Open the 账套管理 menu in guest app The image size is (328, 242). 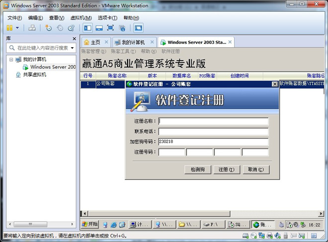94,52
